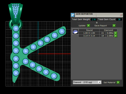Select the round gem thumbnail
This screenshot has width=126, height=94.
[75, 32]
